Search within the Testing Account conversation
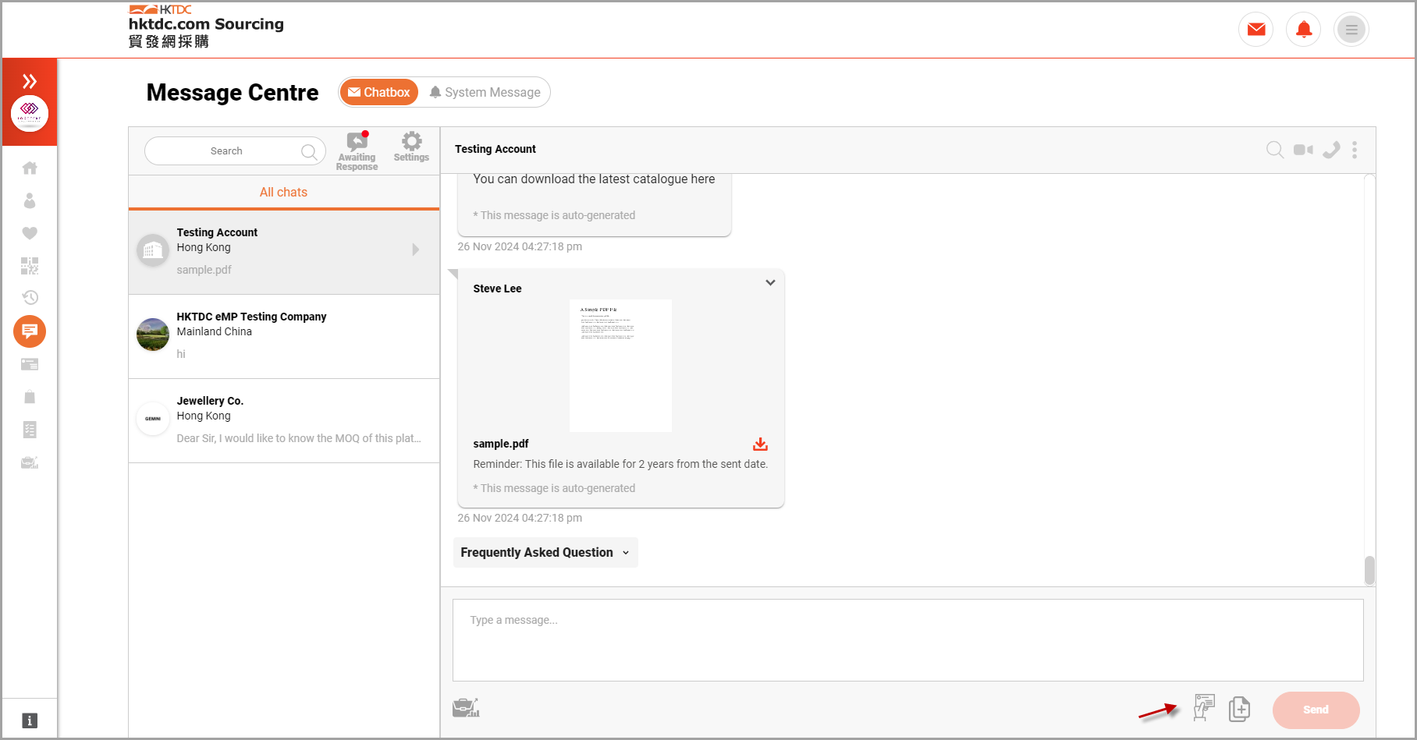The image size is (1417, 740). tap(1275, 150)
